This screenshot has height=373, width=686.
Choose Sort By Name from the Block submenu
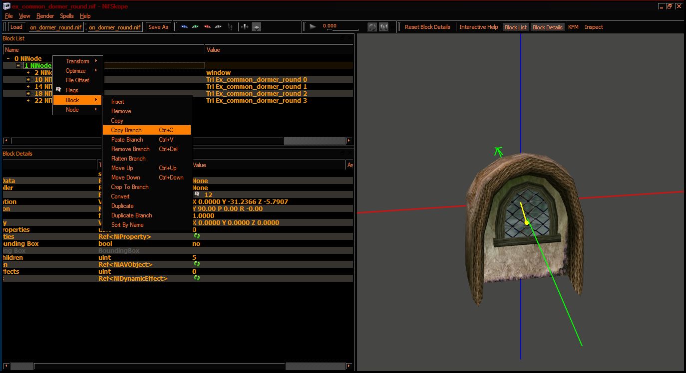point(147,225)
